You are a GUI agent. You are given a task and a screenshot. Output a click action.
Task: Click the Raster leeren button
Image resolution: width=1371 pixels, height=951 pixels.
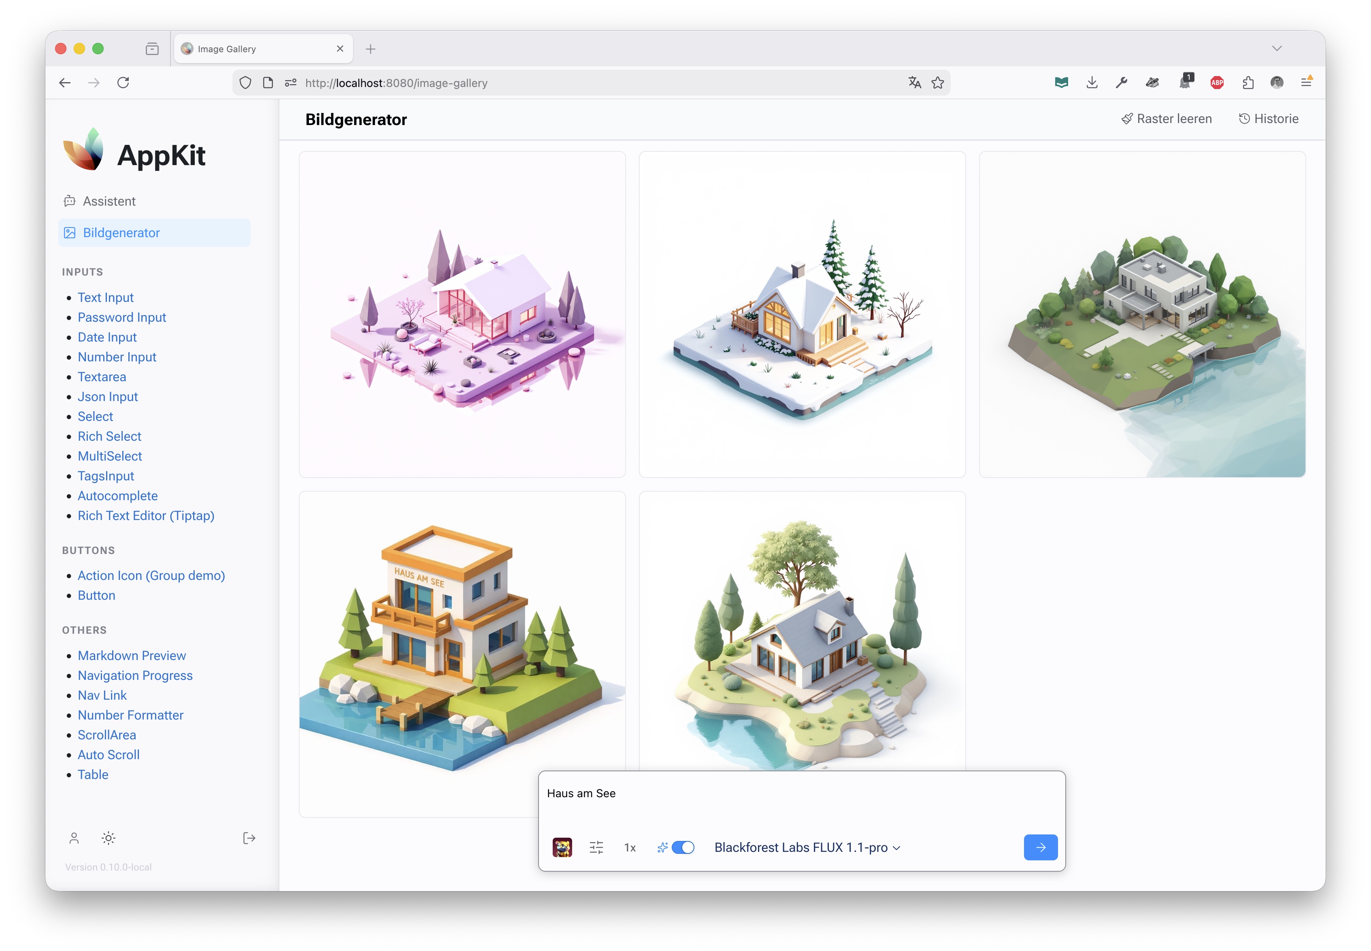(1166, 119)
